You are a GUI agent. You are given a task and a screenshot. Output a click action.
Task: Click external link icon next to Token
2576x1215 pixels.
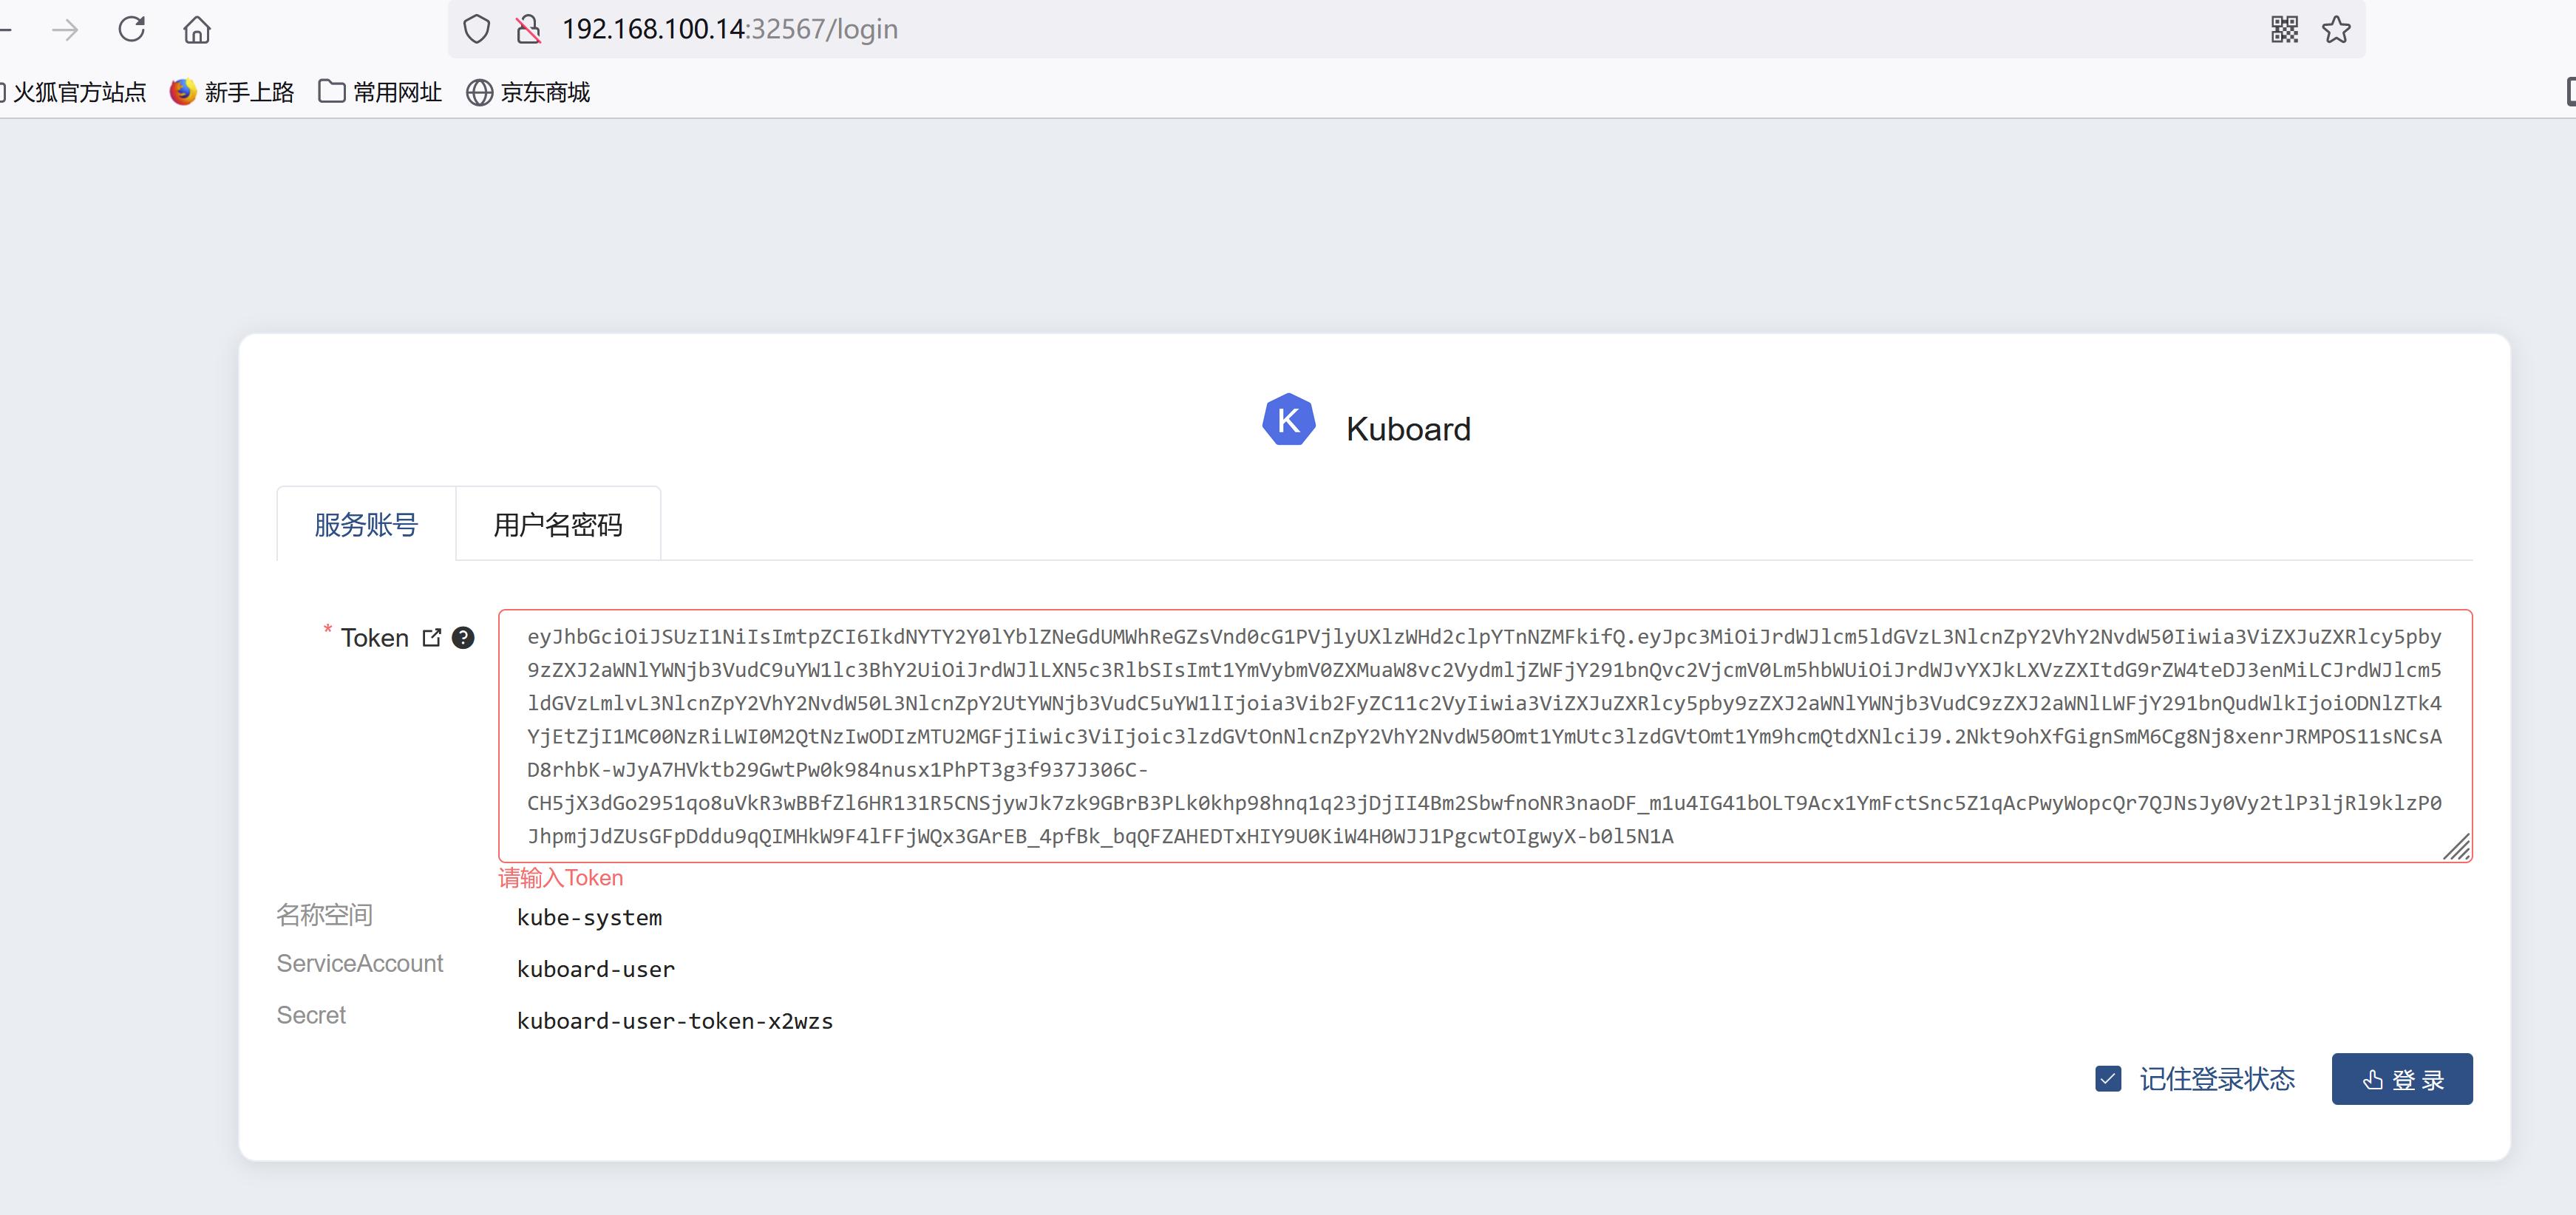[432, 637]
